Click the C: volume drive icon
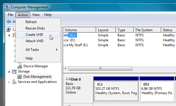Image resolution: width=176 pixels, height=106 pixels. pyautogui.click(x=66, y=35)
